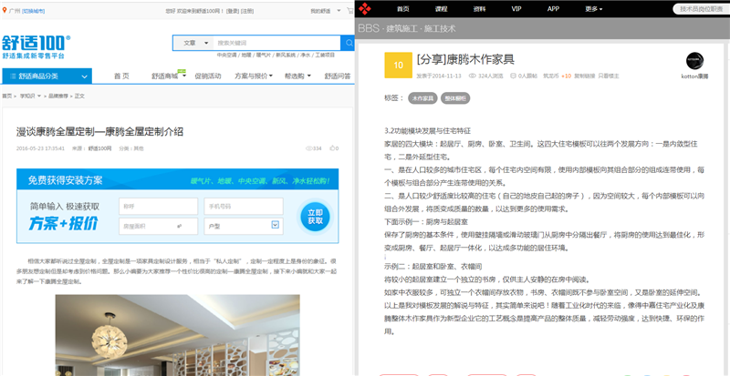Click the blue search magnifier button
The width and height of the screenshot is (730, 376).
click(348, 43)
